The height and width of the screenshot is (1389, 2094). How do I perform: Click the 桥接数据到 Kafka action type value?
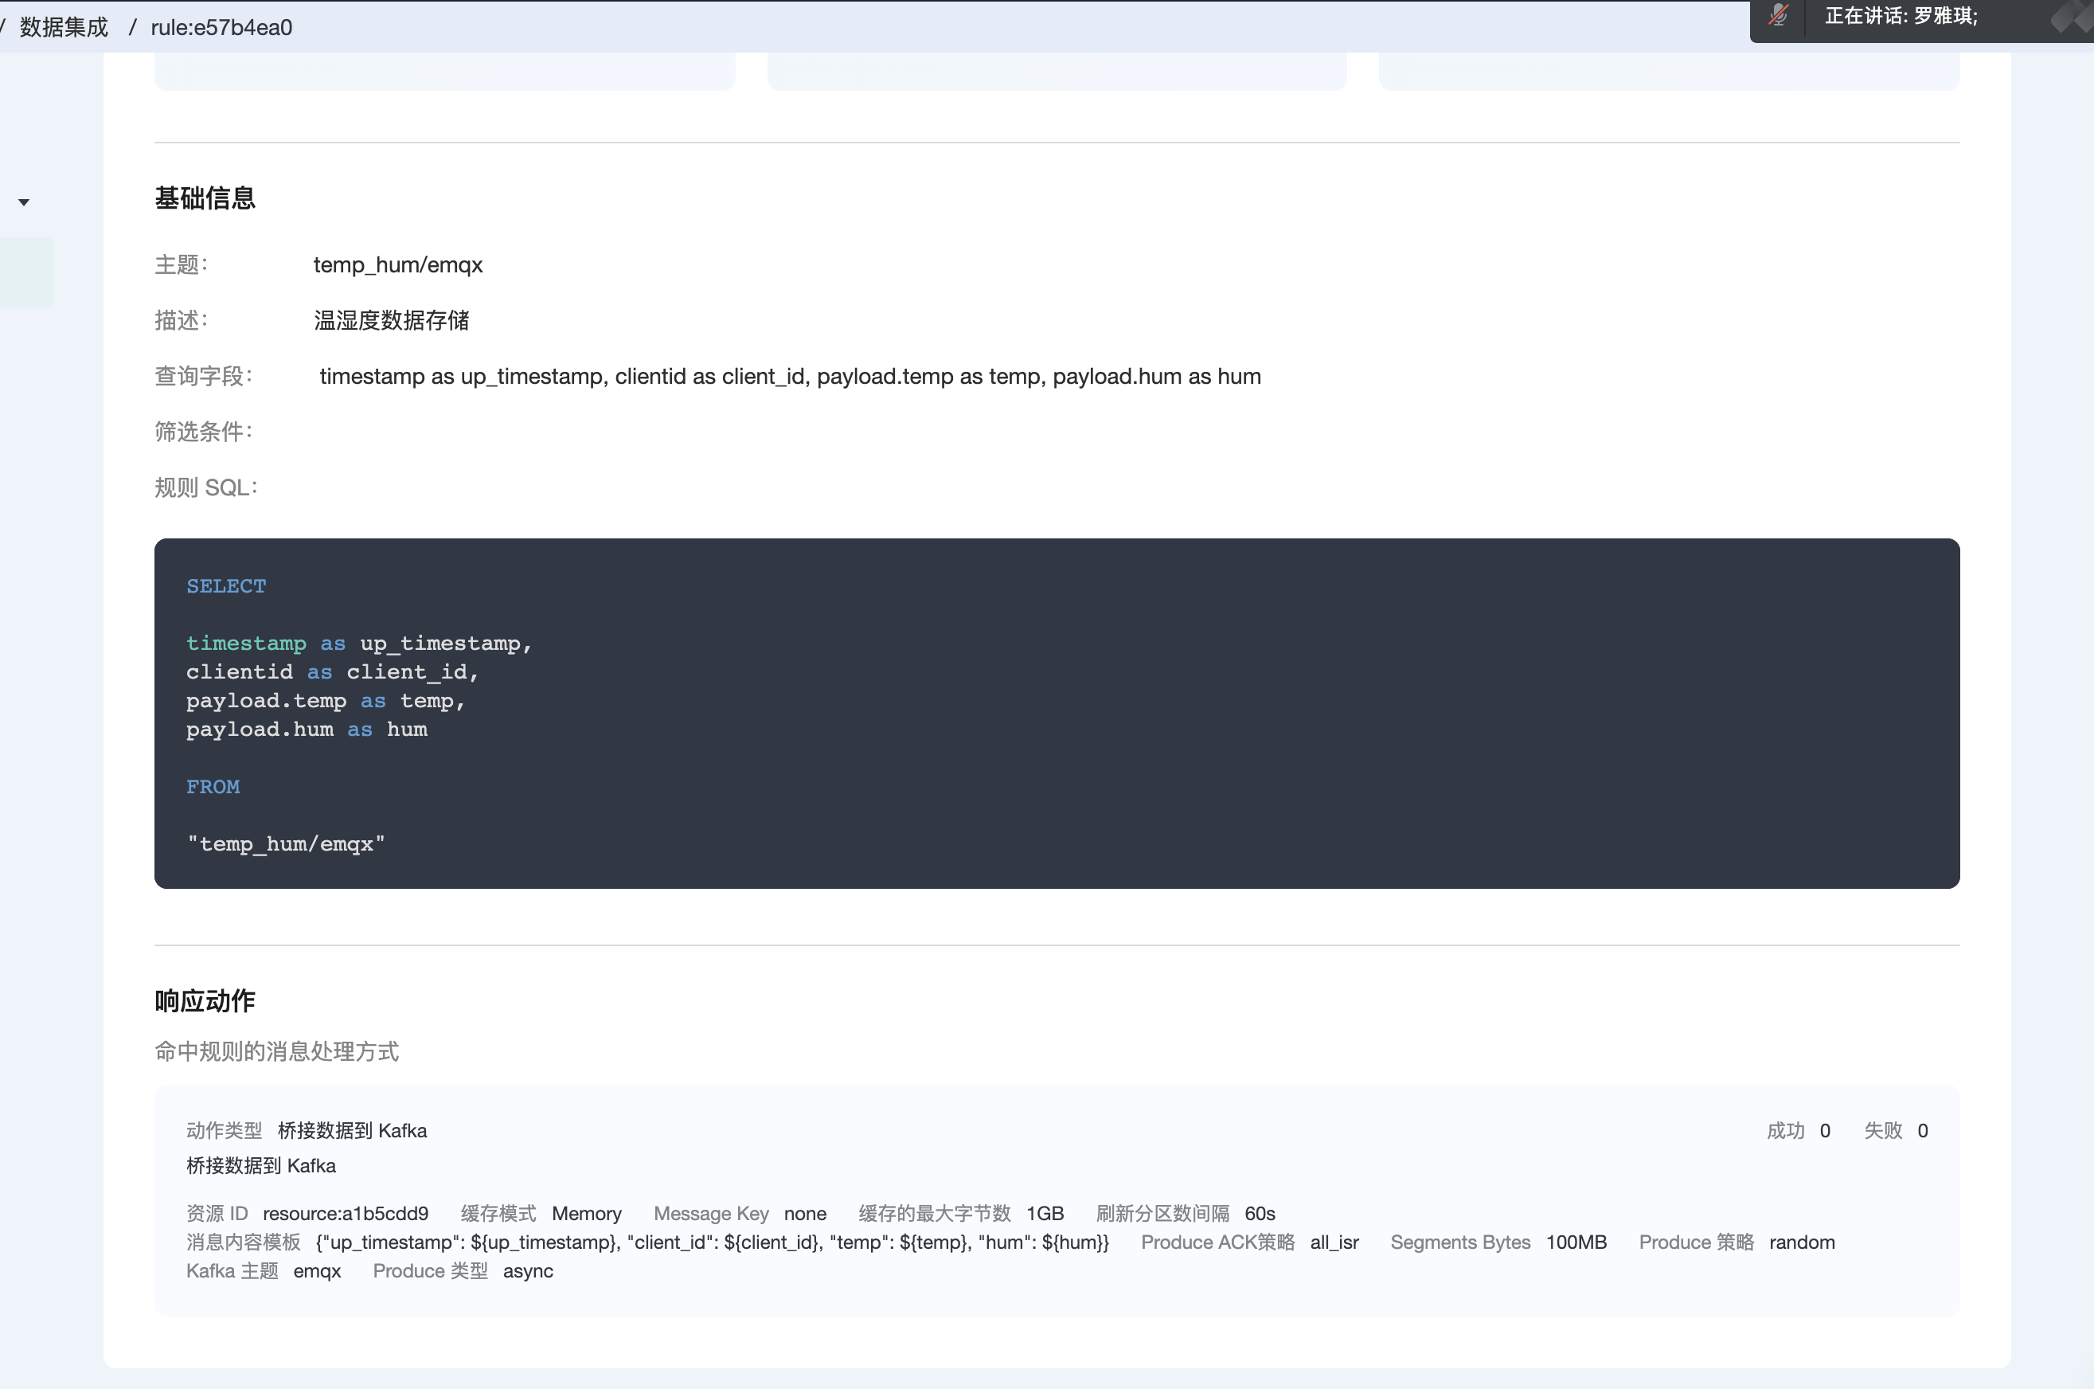click(351, 1131)
